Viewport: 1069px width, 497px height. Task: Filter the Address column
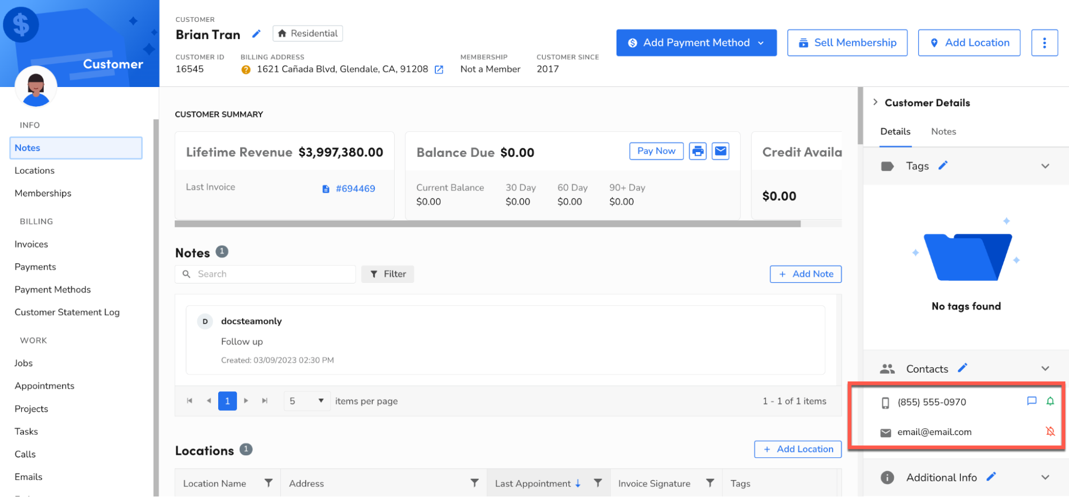pyautogui.click(x=474, y=483)
